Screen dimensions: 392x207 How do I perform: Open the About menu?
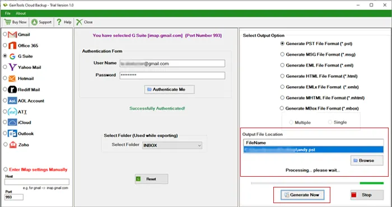[21, 13]
